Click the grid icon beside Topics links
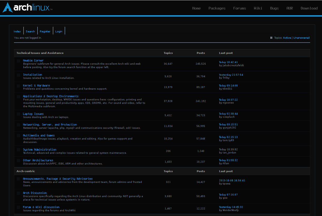Screen dimensions: 322x216 271,38
